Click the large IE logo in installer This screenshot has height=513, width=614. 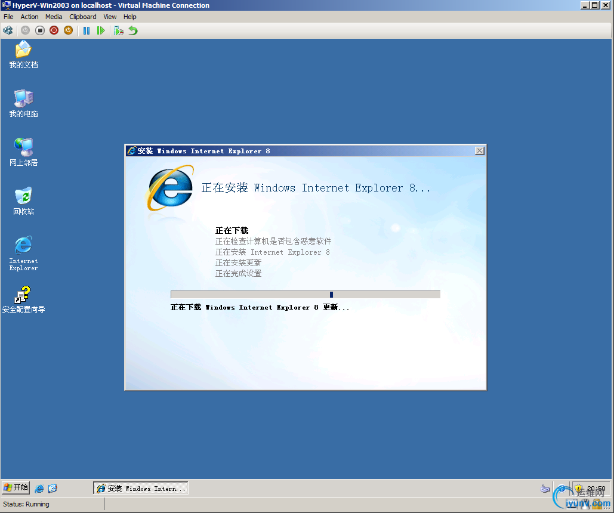(170, 188)
